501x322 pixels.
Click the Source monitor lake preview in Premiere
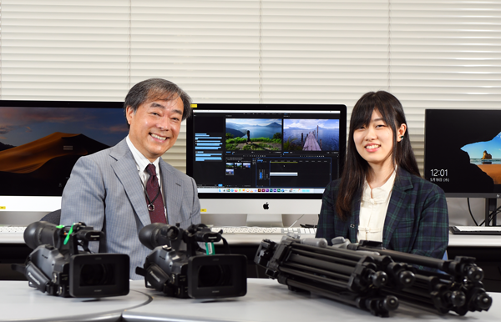[x=254, y=134]
